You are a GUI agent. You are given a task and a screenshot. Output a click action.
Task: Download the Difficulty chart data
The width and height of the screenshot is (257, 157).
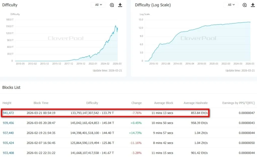pos(120,5)
